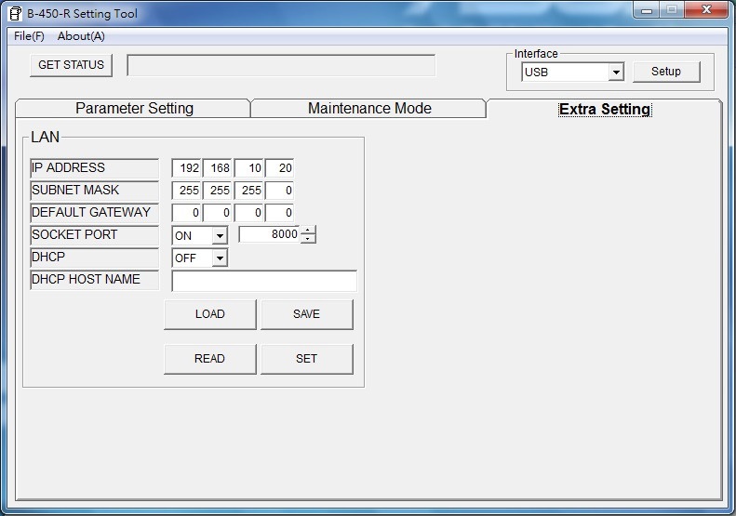
Task: Click the printer app icon in title bar
Action: tap(15, 13)
